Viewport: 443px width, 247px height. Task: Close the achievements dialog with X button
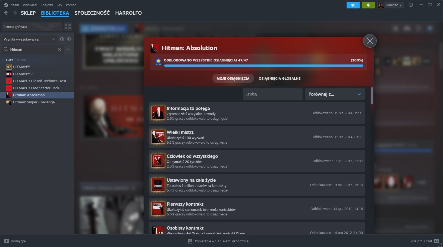(x=370, y=41)
